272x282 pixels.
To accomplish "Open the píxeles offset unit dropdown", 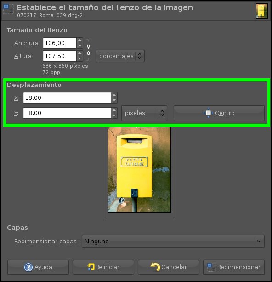I will point(144,113).
